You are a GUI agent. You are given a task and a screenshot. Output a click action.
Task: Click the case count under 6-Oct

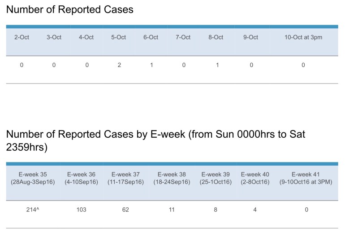click(x=151, y=65)
